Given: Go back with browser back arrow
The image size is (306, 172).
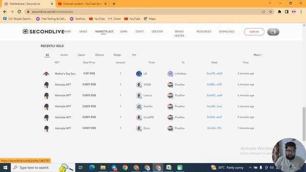Looking at the screenshot, I should point(5,11).
